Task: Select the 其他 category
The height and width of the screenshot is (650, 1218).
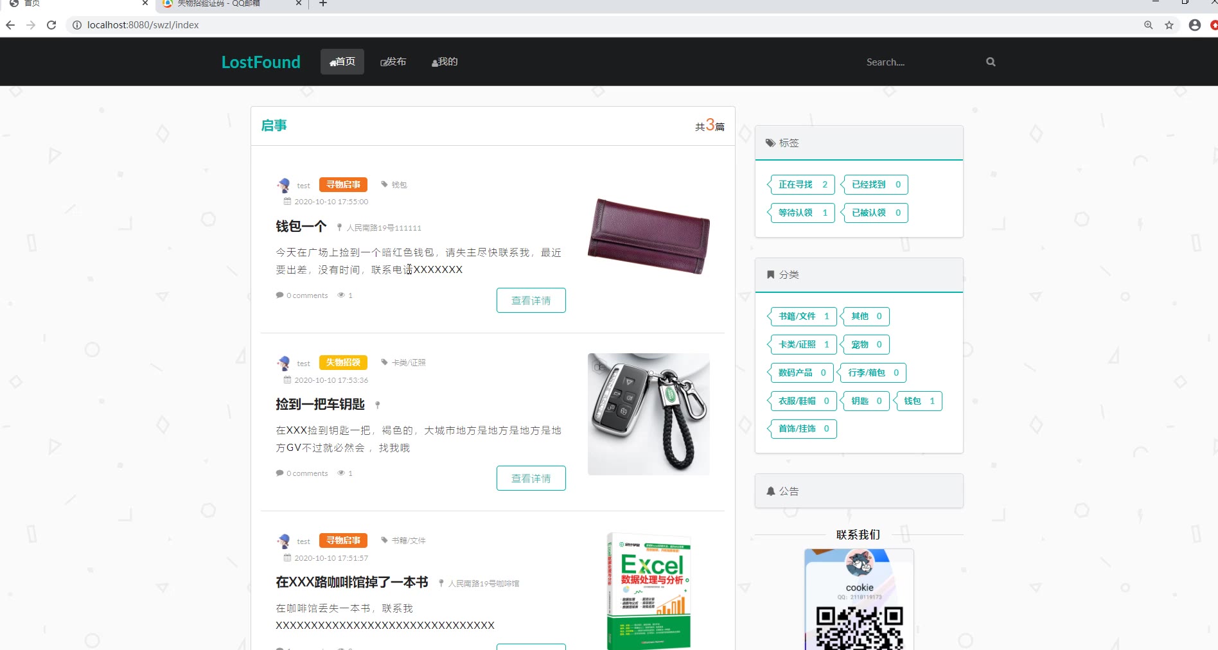Action: (865, 316)
